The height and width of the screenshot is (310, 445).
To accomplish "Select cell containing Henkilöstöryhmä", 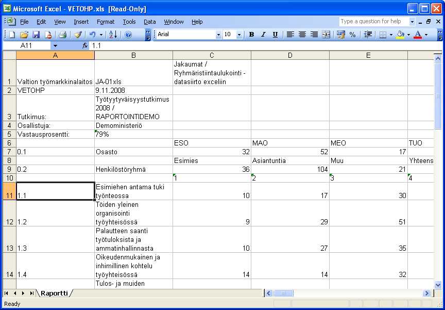I will (x=133, y=169).
